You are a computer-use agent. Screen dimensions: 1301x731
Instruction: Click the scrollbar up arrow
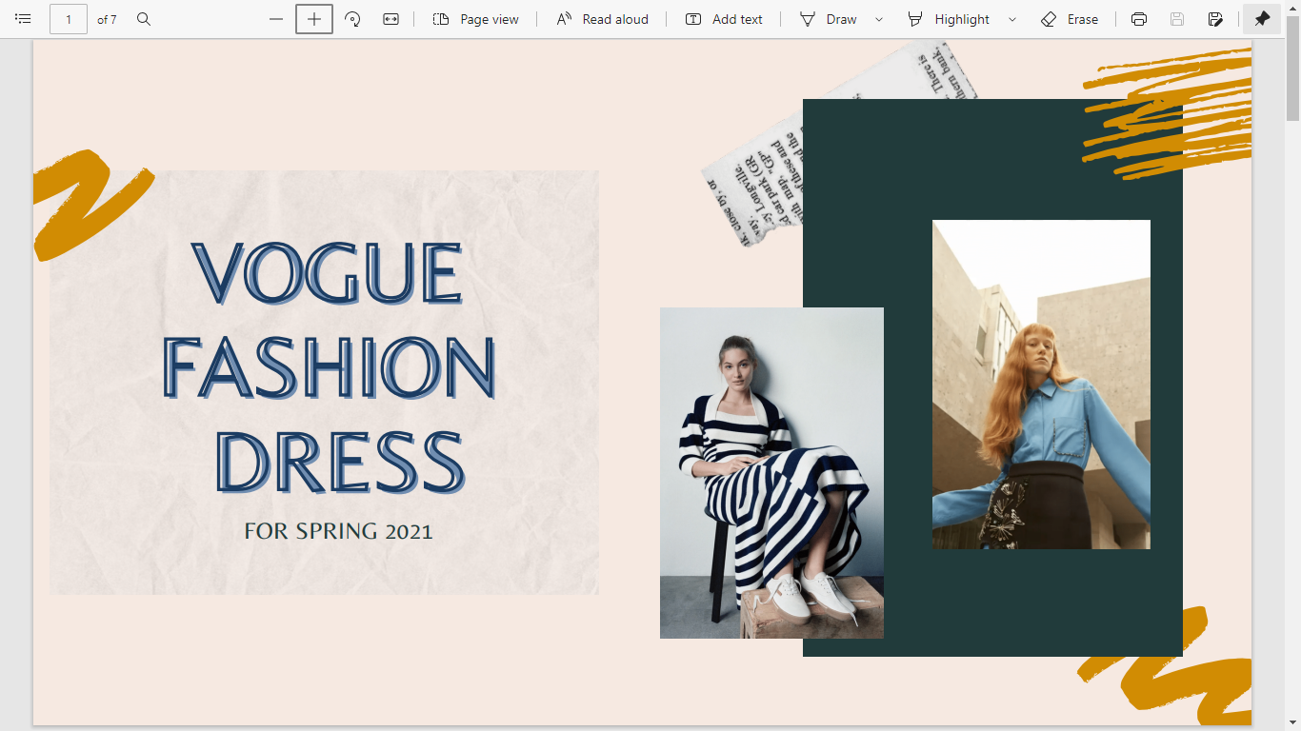1292,8
